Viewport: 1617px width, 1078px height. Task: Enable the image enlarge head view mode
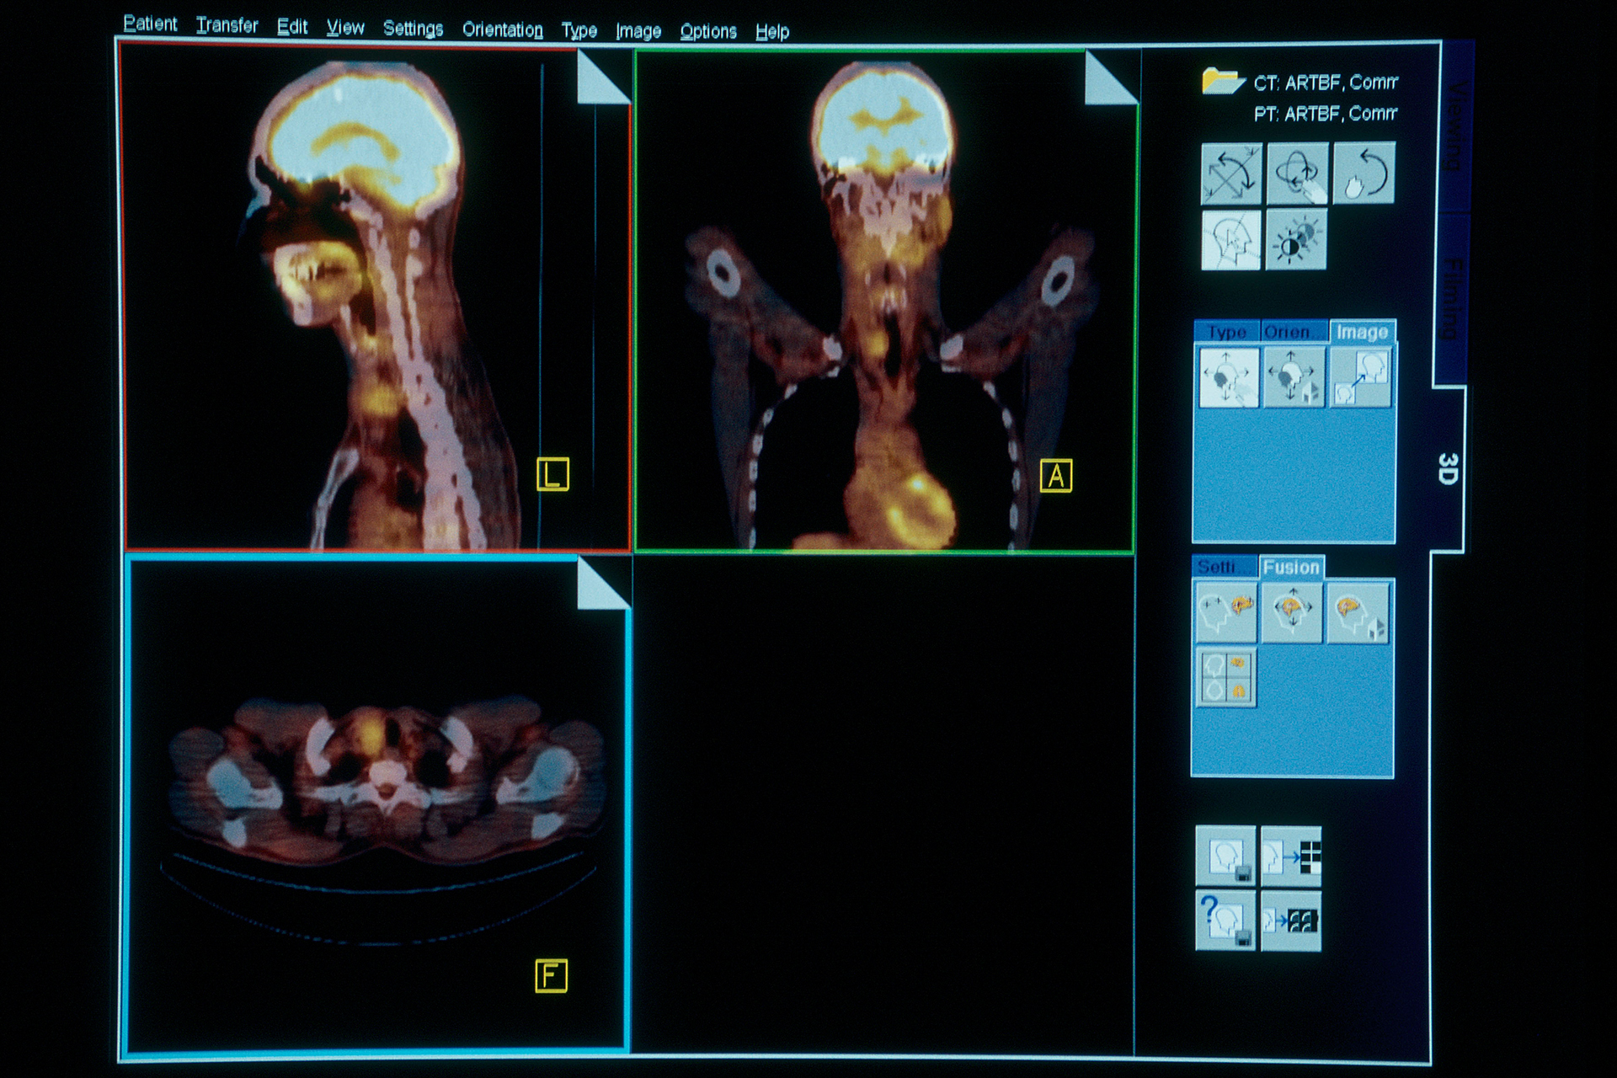pyautogui.click(x=1362, y=378)
